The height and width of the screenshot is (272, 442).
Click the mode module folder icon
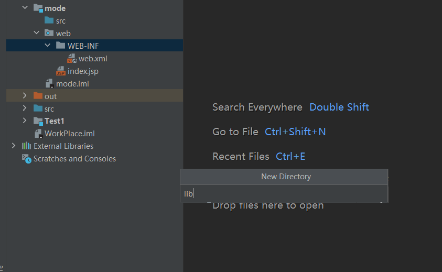(38, 8)
